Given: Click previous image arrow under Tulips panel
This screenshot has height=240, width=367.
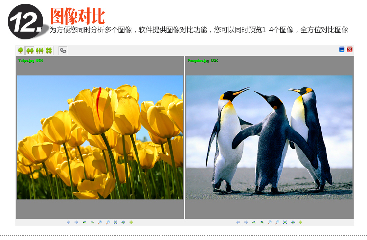Looking at the screenshot, I should coord(69,222).
